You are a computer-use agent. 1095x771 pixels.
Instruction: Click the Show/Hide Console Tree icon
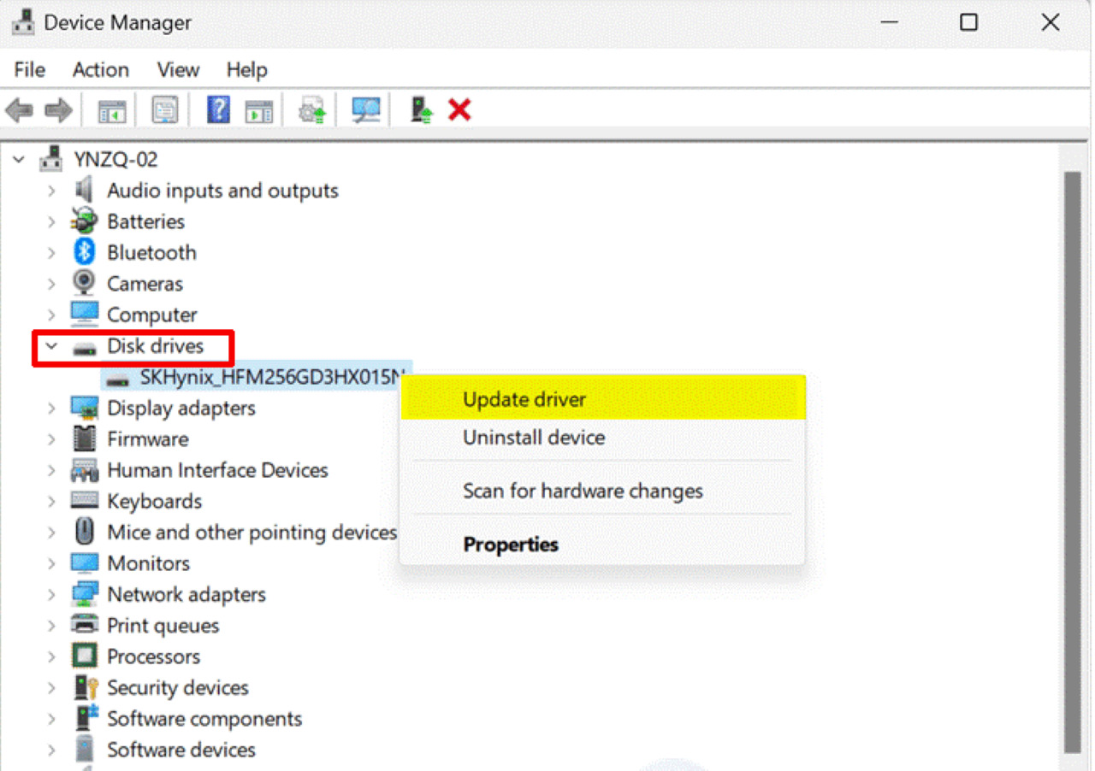(x=111, y=110)
